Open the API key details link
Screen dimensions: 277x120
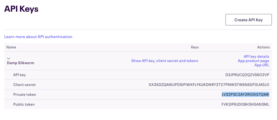[256, 56]
